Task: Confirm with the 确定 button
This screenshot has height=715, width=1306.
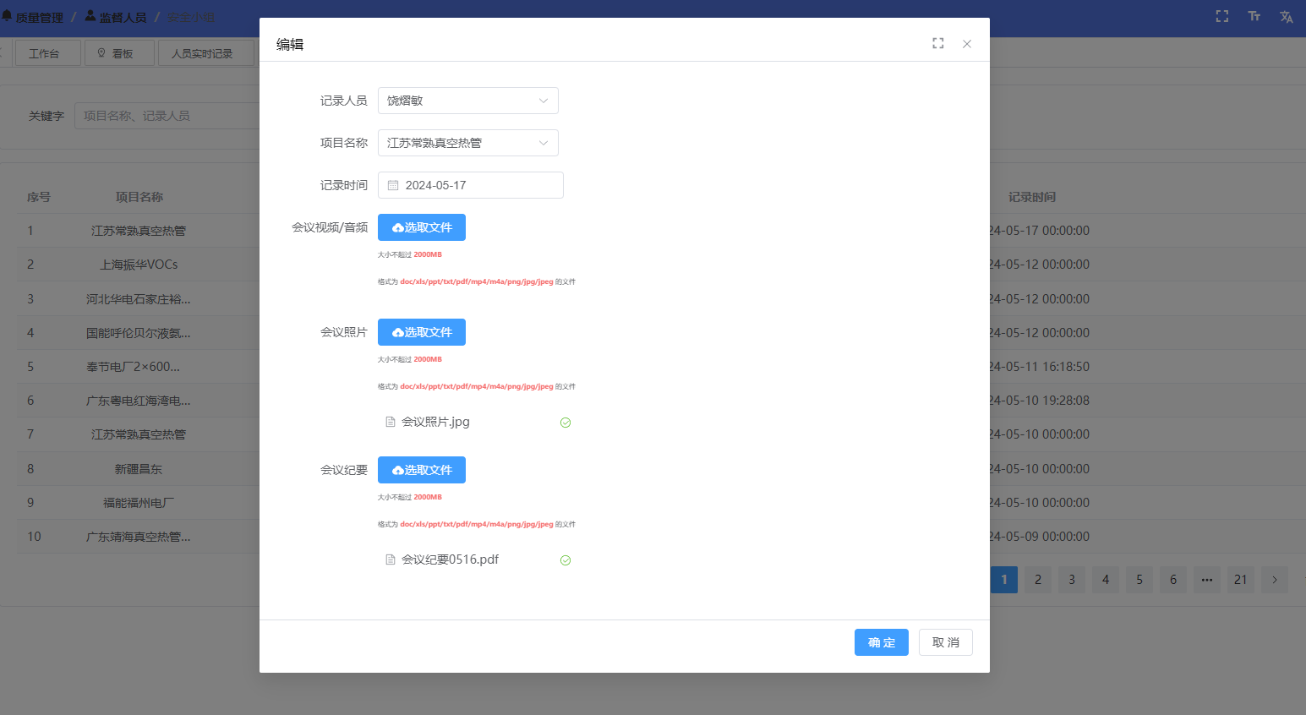Action: (882, 642)
